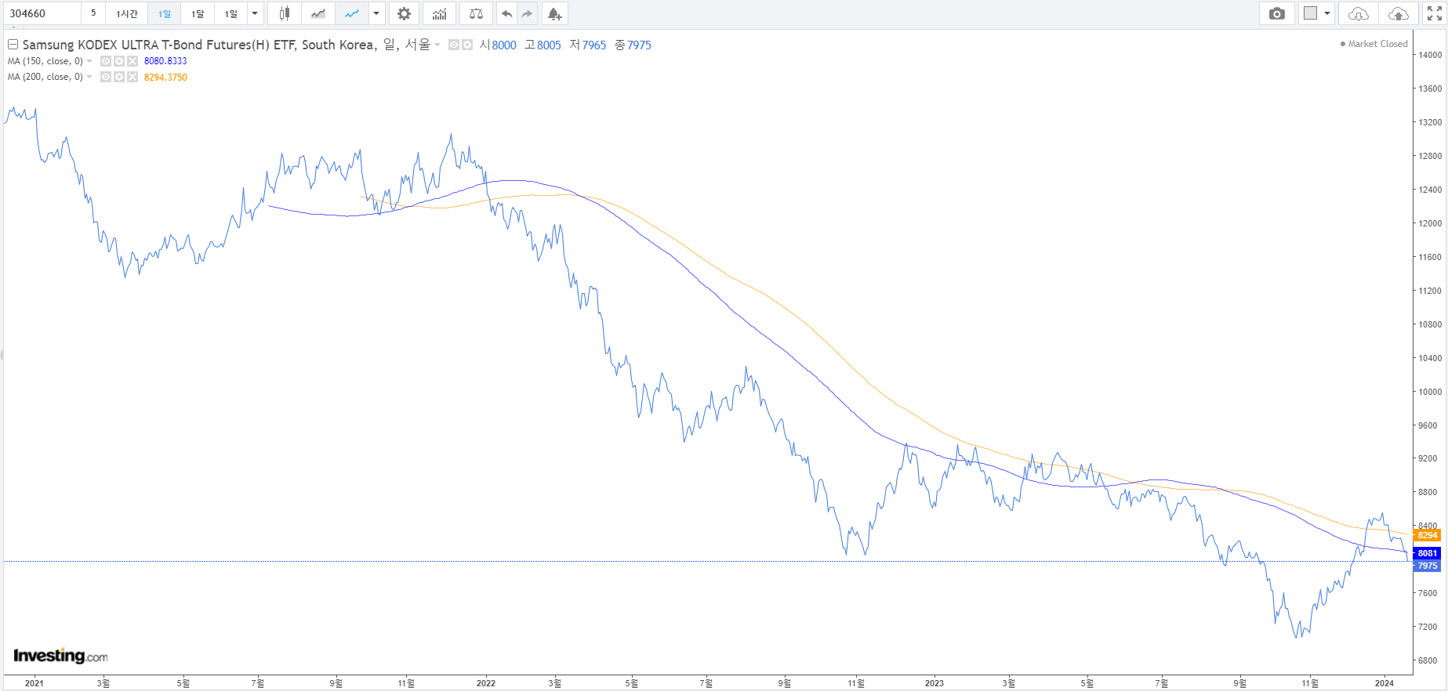Click the 2021 label on the time axis

[x=34, y=683]
